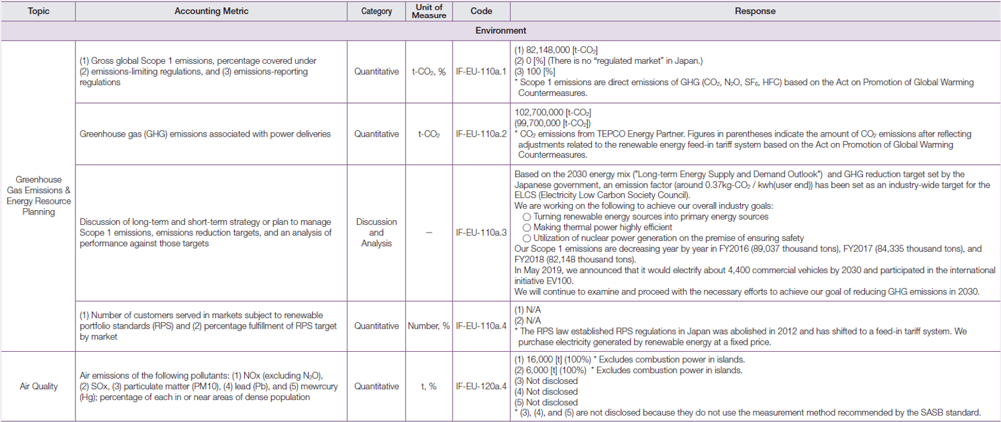Click bullet for turning renewable energy sources
The image size is (1001, 422).
pyautogui.click(x=528, y=216)
